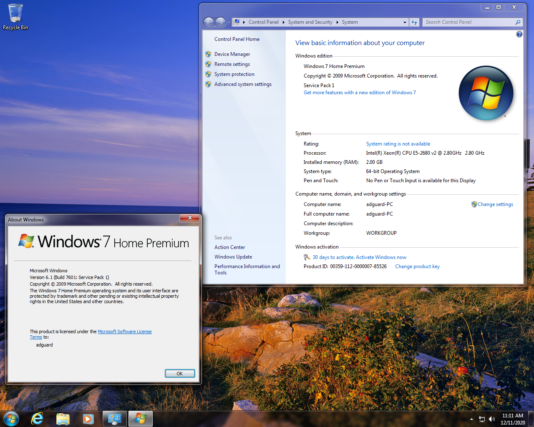
Task: Go forward in Control Panel window
Action: pyautogui.click(x=221, y=22)
